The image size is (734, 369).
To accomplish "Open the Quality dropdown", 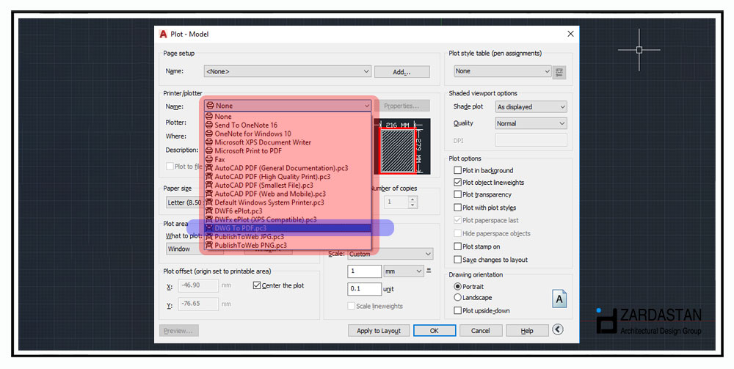I will tap(531, 123).
